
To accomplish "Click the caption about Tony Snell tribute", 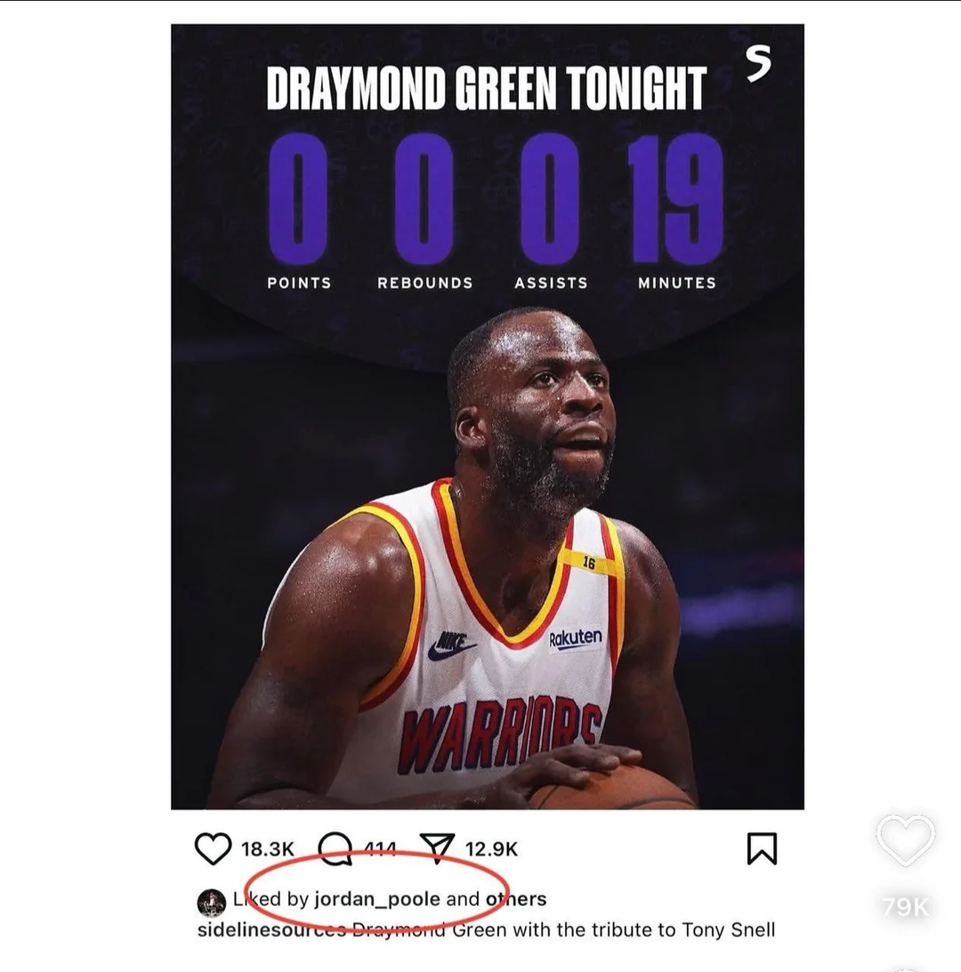I will 563,930.
